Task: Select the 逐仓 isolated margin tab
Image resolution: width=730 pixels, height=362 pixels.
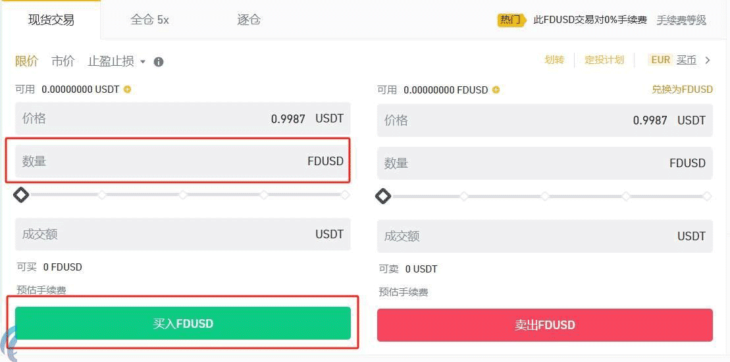Action: click(x=249, y=20)
